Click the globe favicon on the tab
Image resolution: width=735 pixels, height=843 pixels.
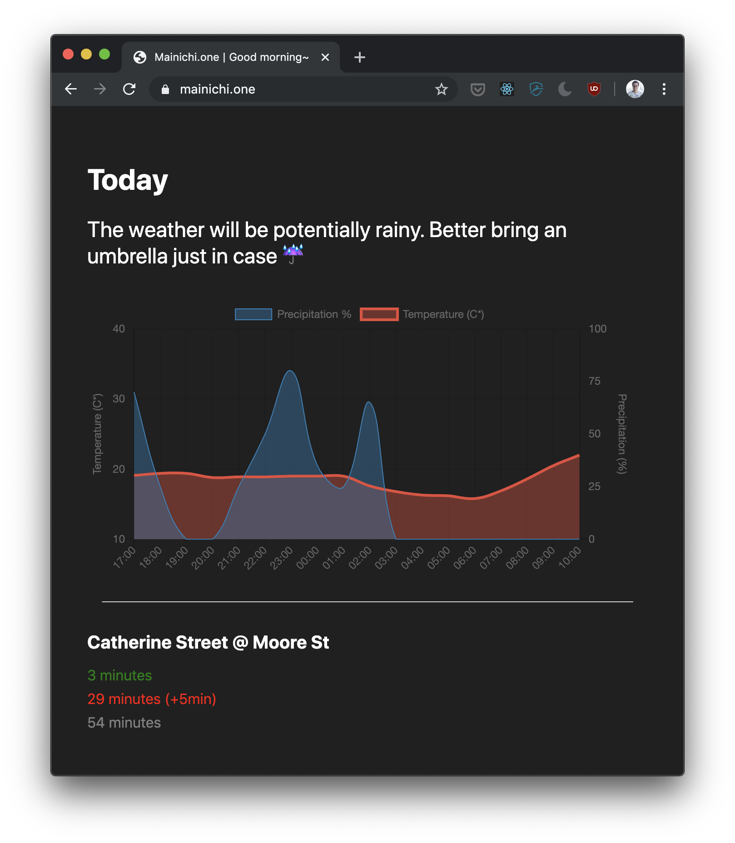[140, 57]
